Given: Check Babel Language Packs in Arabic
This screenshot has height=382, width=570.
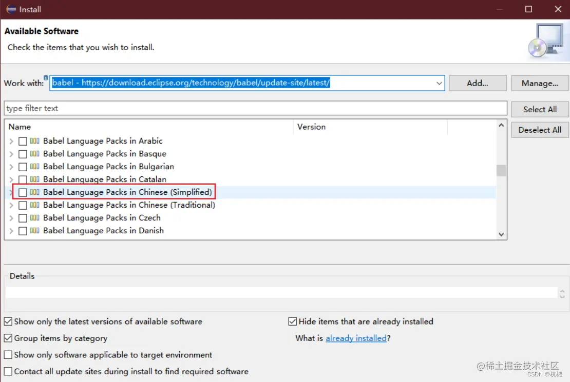Looking at the screenshot, I should [x=23, y=141].
